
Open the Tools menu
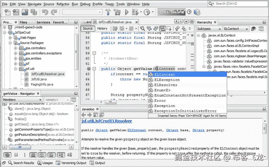[120, 4]
